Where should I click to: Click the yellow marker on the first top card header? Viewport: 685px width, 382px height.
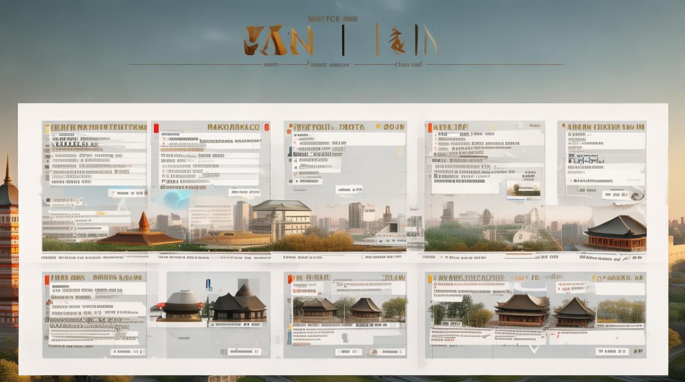pos(47,128)
